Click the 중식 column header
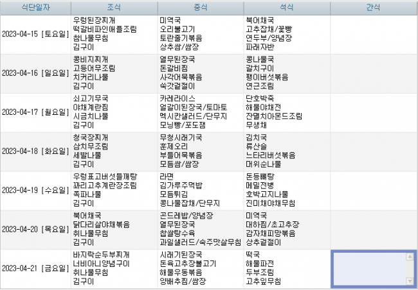This screenshot has height=290, width=418. 200,8
